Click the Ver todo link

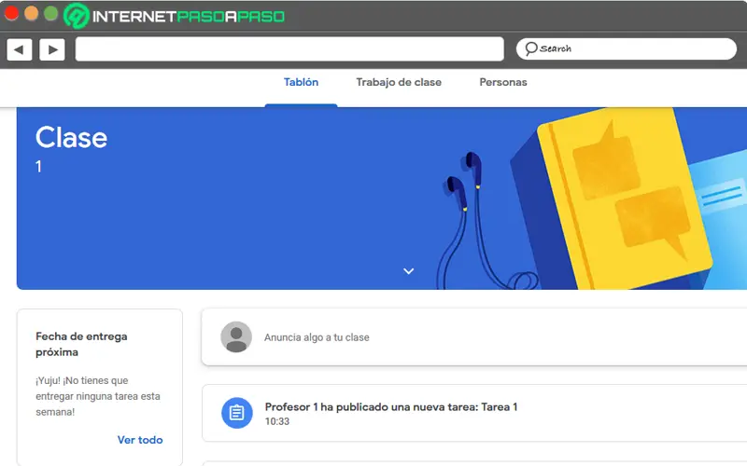[140, 440]
